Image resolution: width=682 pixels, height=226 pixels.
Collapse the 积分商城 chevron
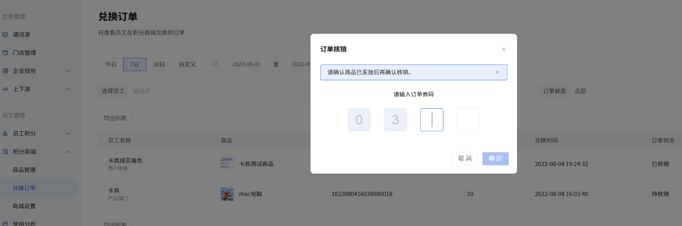(68, 151)
